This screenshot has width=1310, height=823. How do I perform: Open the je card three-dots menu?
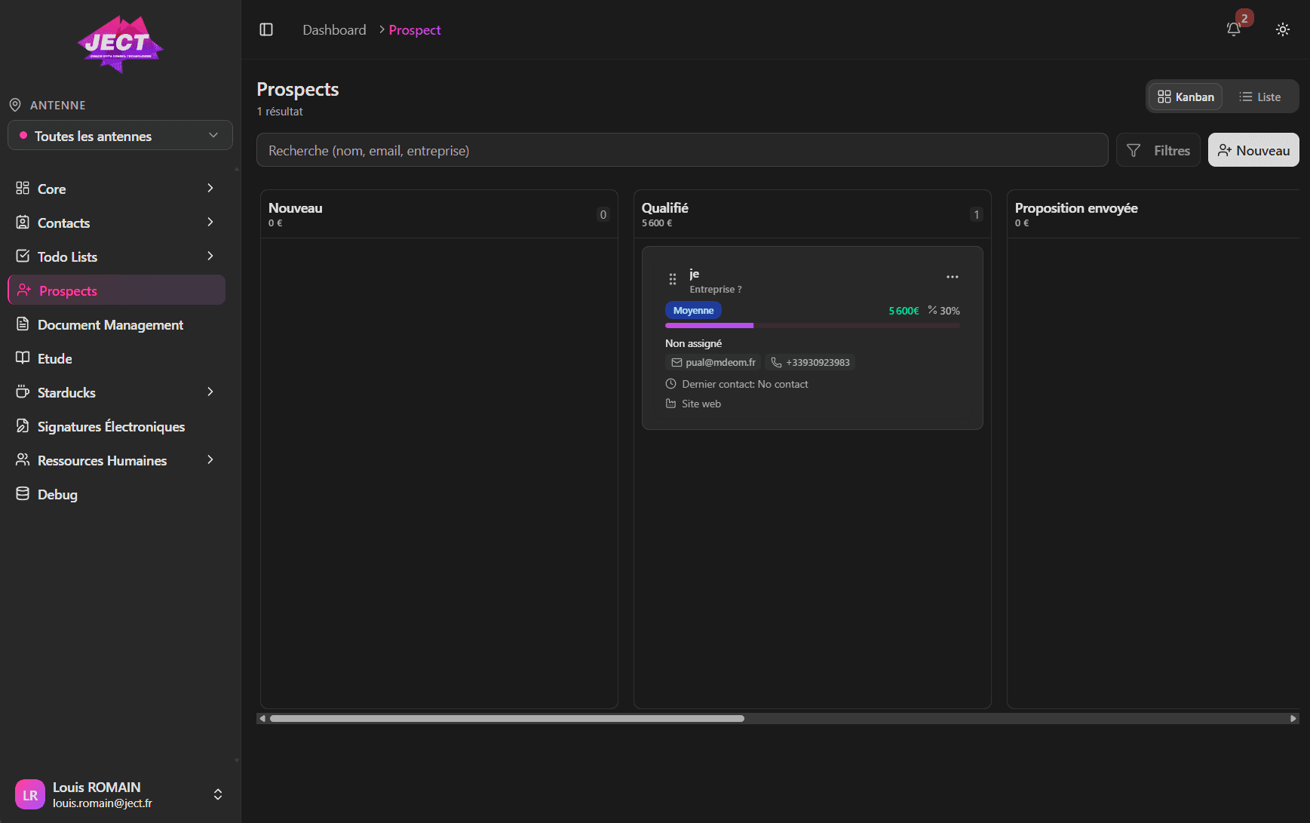point(952,277)
